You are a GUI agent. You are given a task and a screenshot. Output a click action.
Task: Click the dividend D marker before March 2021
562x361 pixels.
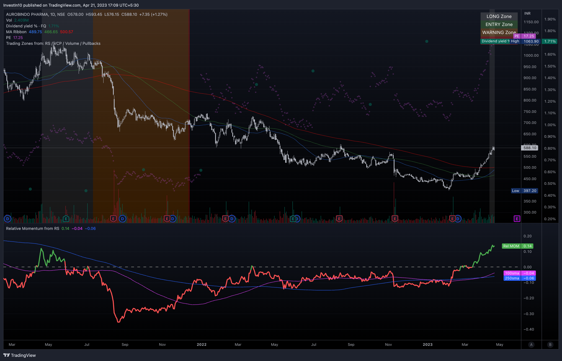point(7,219)
